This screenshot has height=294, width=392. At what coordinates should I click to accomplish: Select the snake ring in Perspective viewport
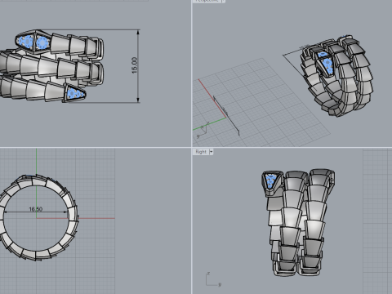click(336, 76)
